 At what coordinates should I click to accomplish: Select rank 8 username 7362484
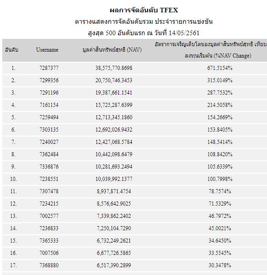[x=49, y=154]
